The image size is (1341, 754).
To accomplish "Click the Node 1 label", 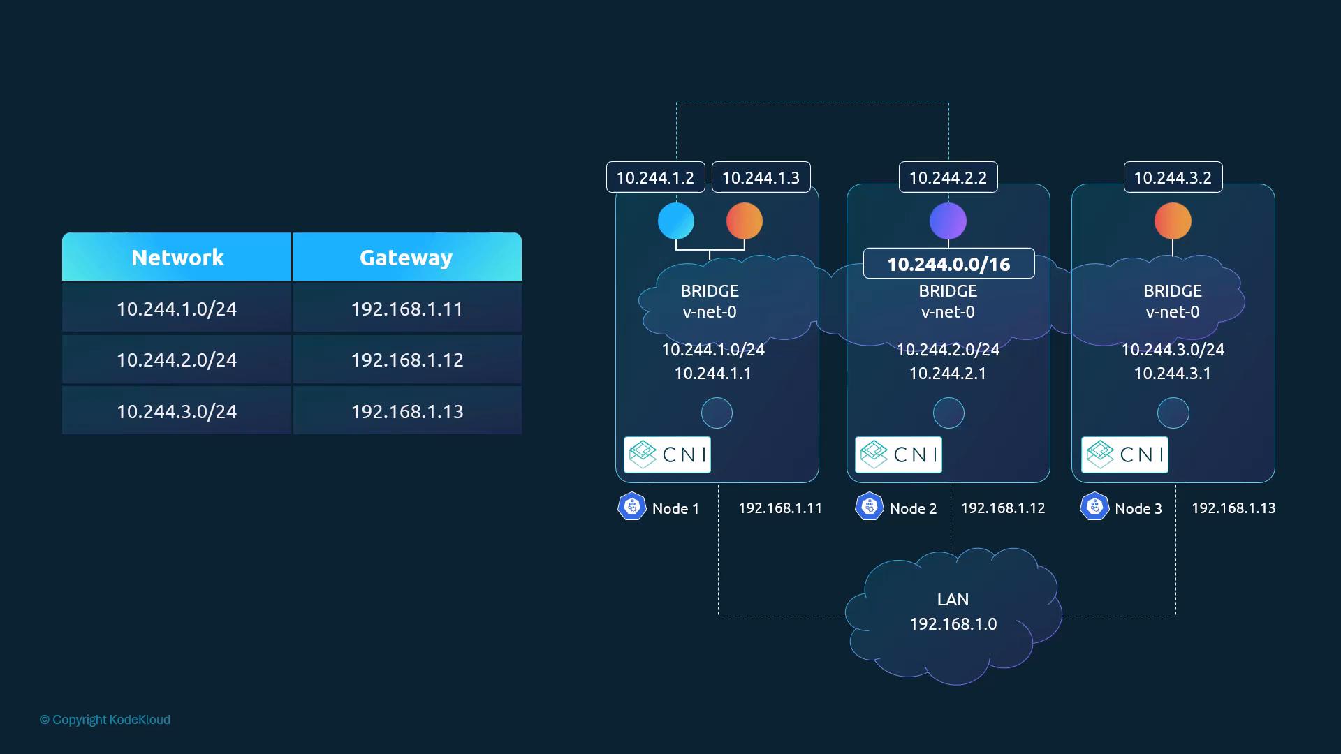I will point(675,509).
